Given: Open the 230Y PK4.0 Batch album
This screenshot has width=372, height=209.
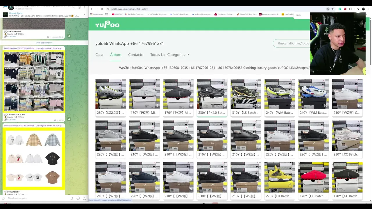Looking at the screenshot, I should pyautogui.click(x=212, y=97).
